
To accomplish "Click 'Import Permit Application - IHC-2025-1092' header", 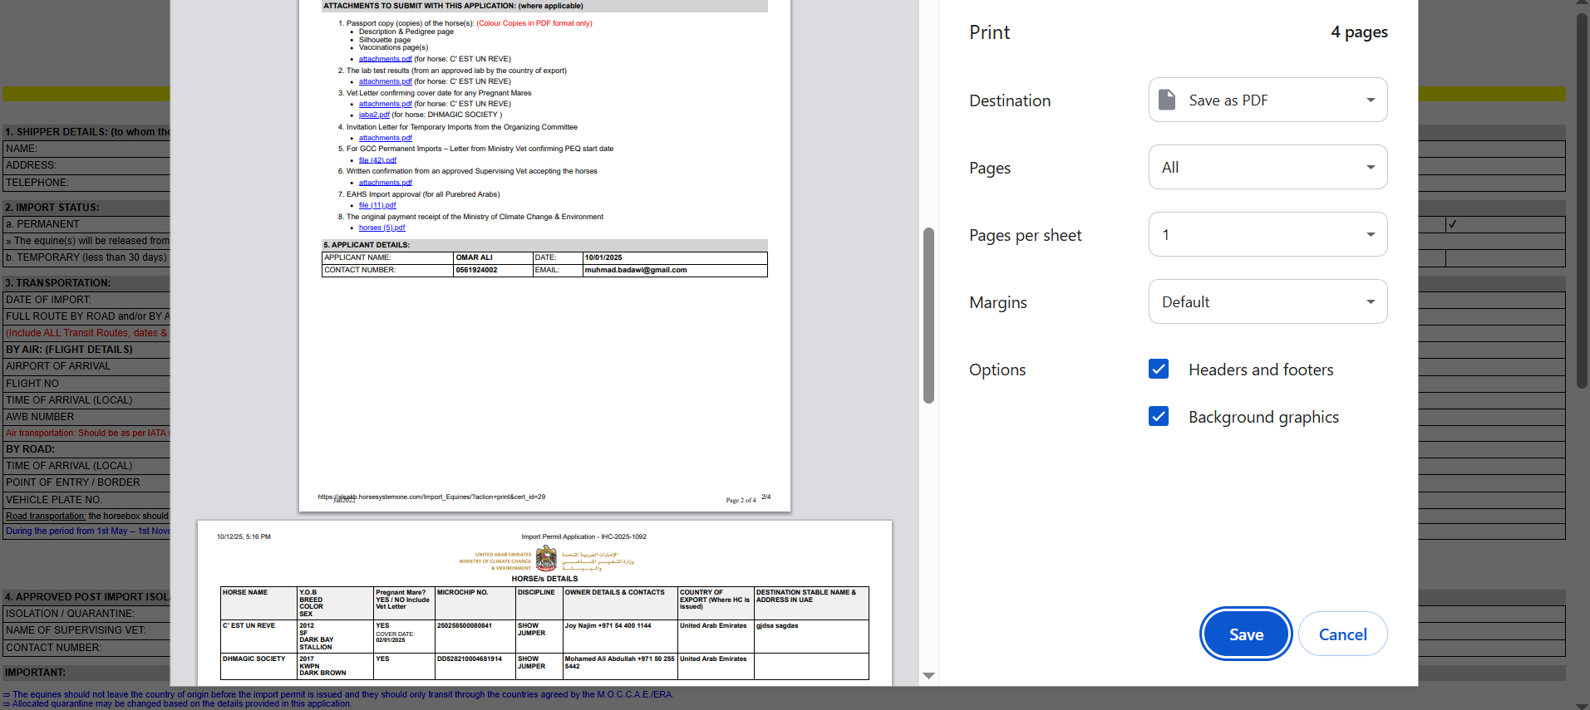I will pyautogui.click(x=583, y=536).
